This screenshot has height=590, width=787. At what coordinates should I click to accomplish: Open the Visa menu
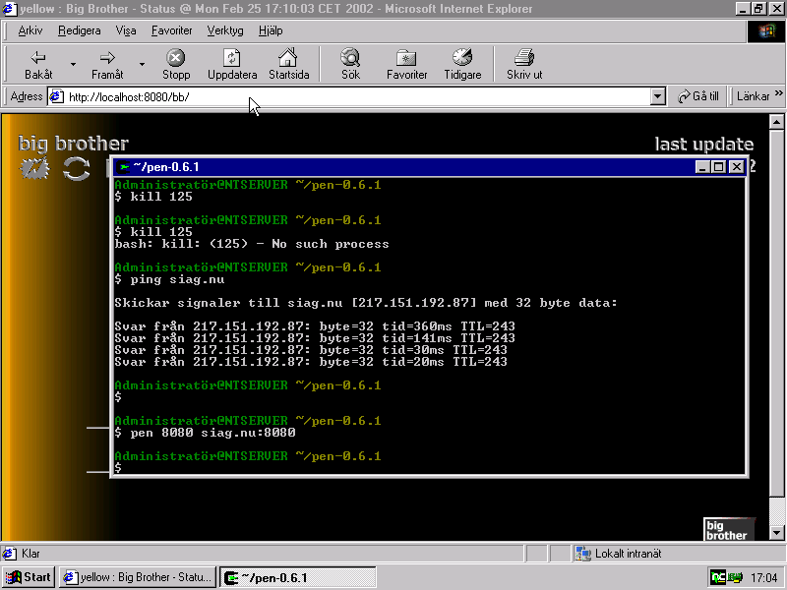[126, 30]
